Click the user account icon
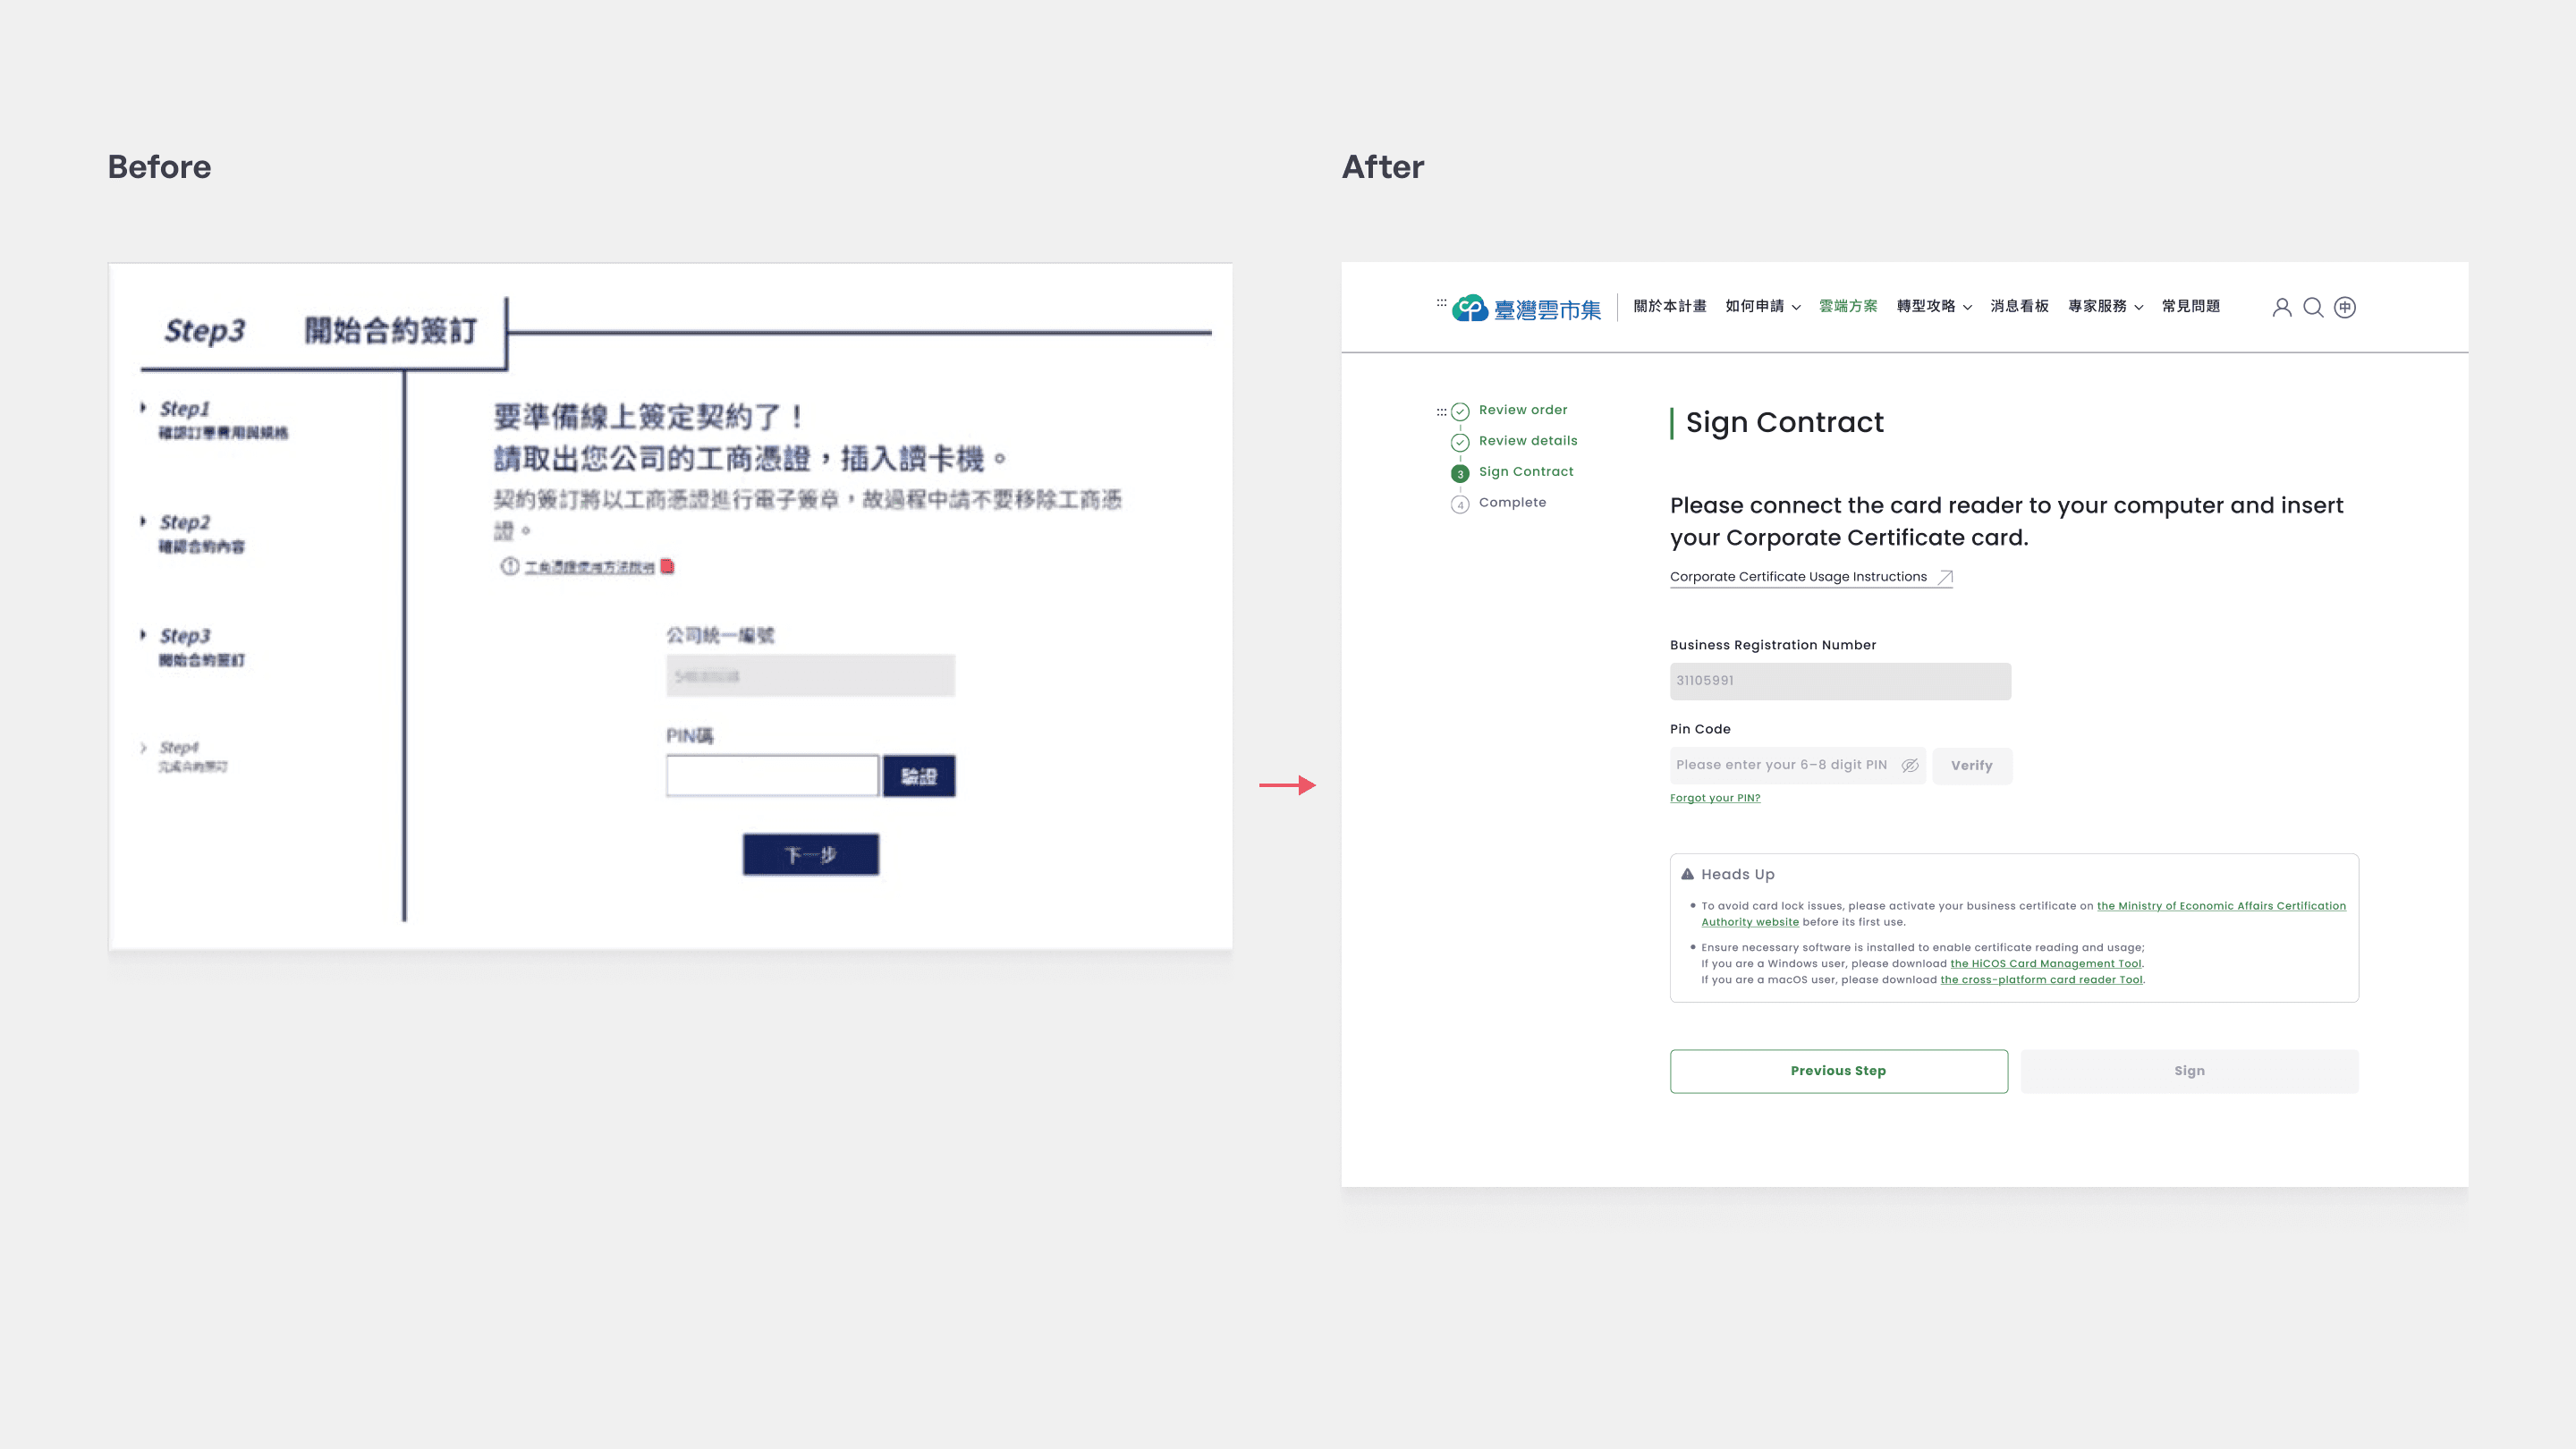Image resolution: width=2576 pixels, height=1449 pixels. pos(2281,307)
